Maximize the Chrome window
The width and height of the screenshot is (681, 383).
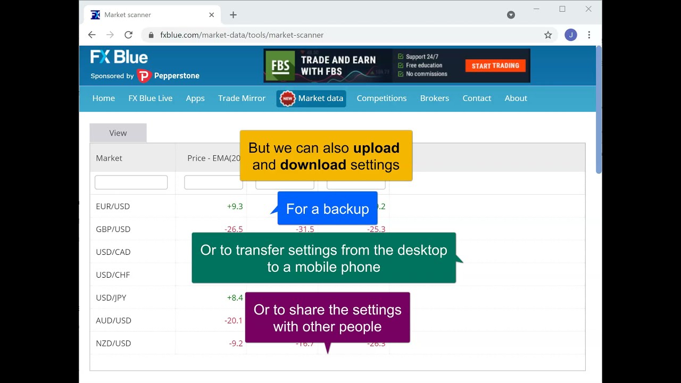(562, 9)
